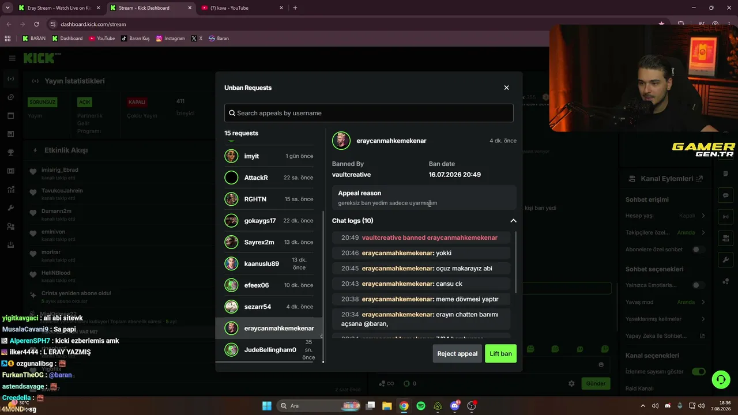Open the Dashboard bookmark

pyautogui.click(x=67, y=39)
